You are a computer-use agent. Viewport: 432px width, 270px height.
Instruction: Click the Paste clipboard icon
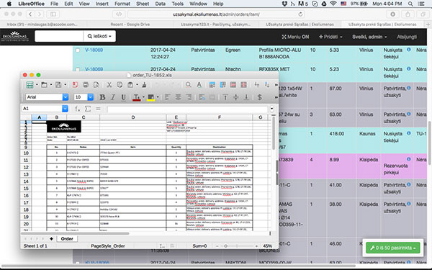tap(130, 85)
